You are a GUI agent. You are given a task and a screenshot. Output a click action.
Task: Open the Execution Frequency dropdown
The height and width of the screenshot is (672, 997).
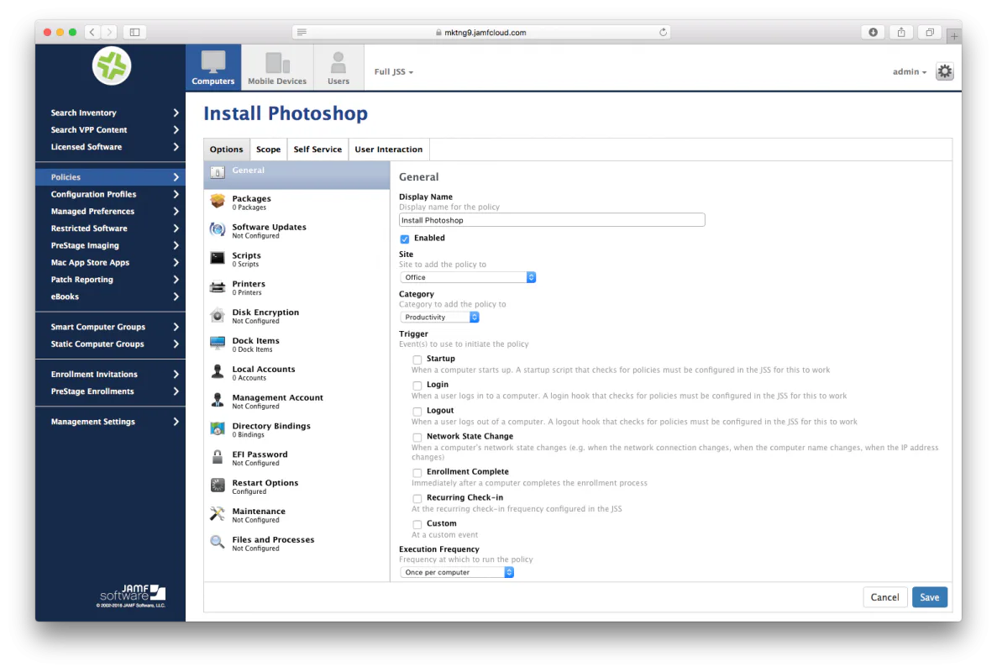point(457,572)
